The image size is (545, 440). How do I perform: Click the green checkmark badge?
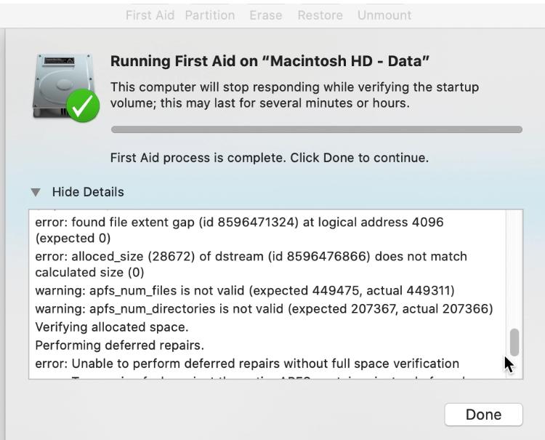[x=83, y=105]
